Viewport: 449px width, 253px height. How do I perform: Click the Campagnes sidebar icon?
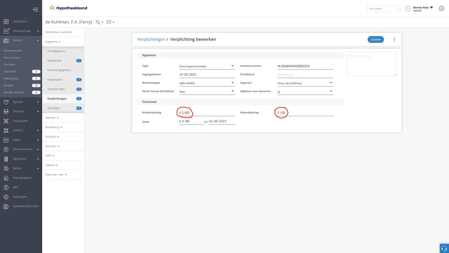[x=6, y=121]
